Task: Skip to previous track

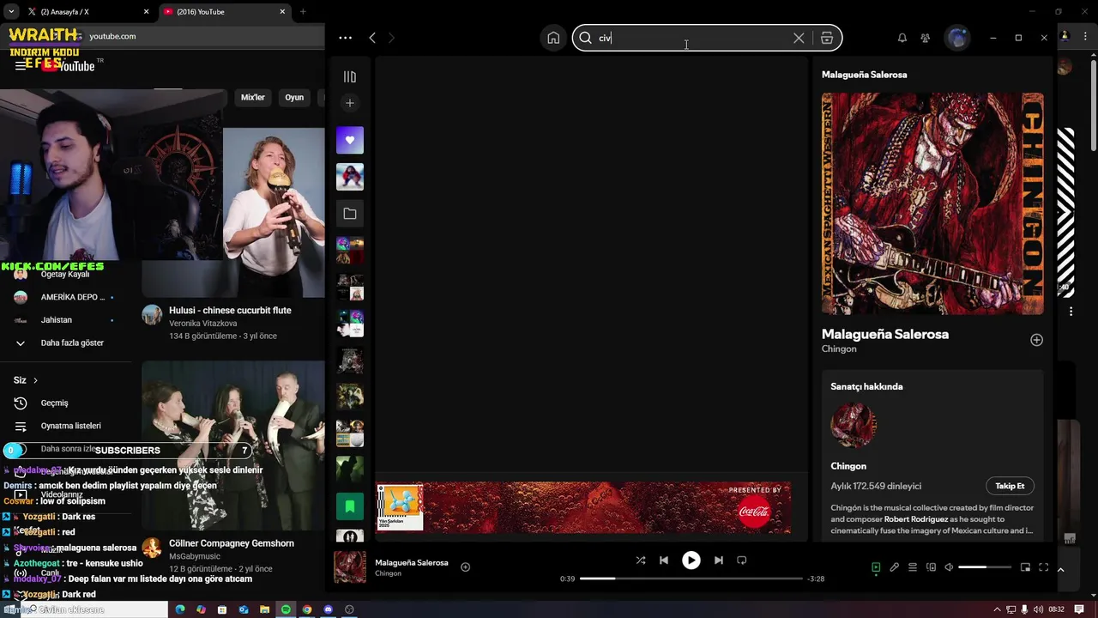Action: 663,560
